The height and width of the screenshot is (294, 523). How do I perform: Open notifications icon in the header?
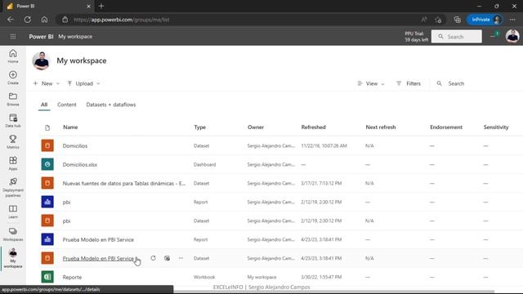click(494, 35)
